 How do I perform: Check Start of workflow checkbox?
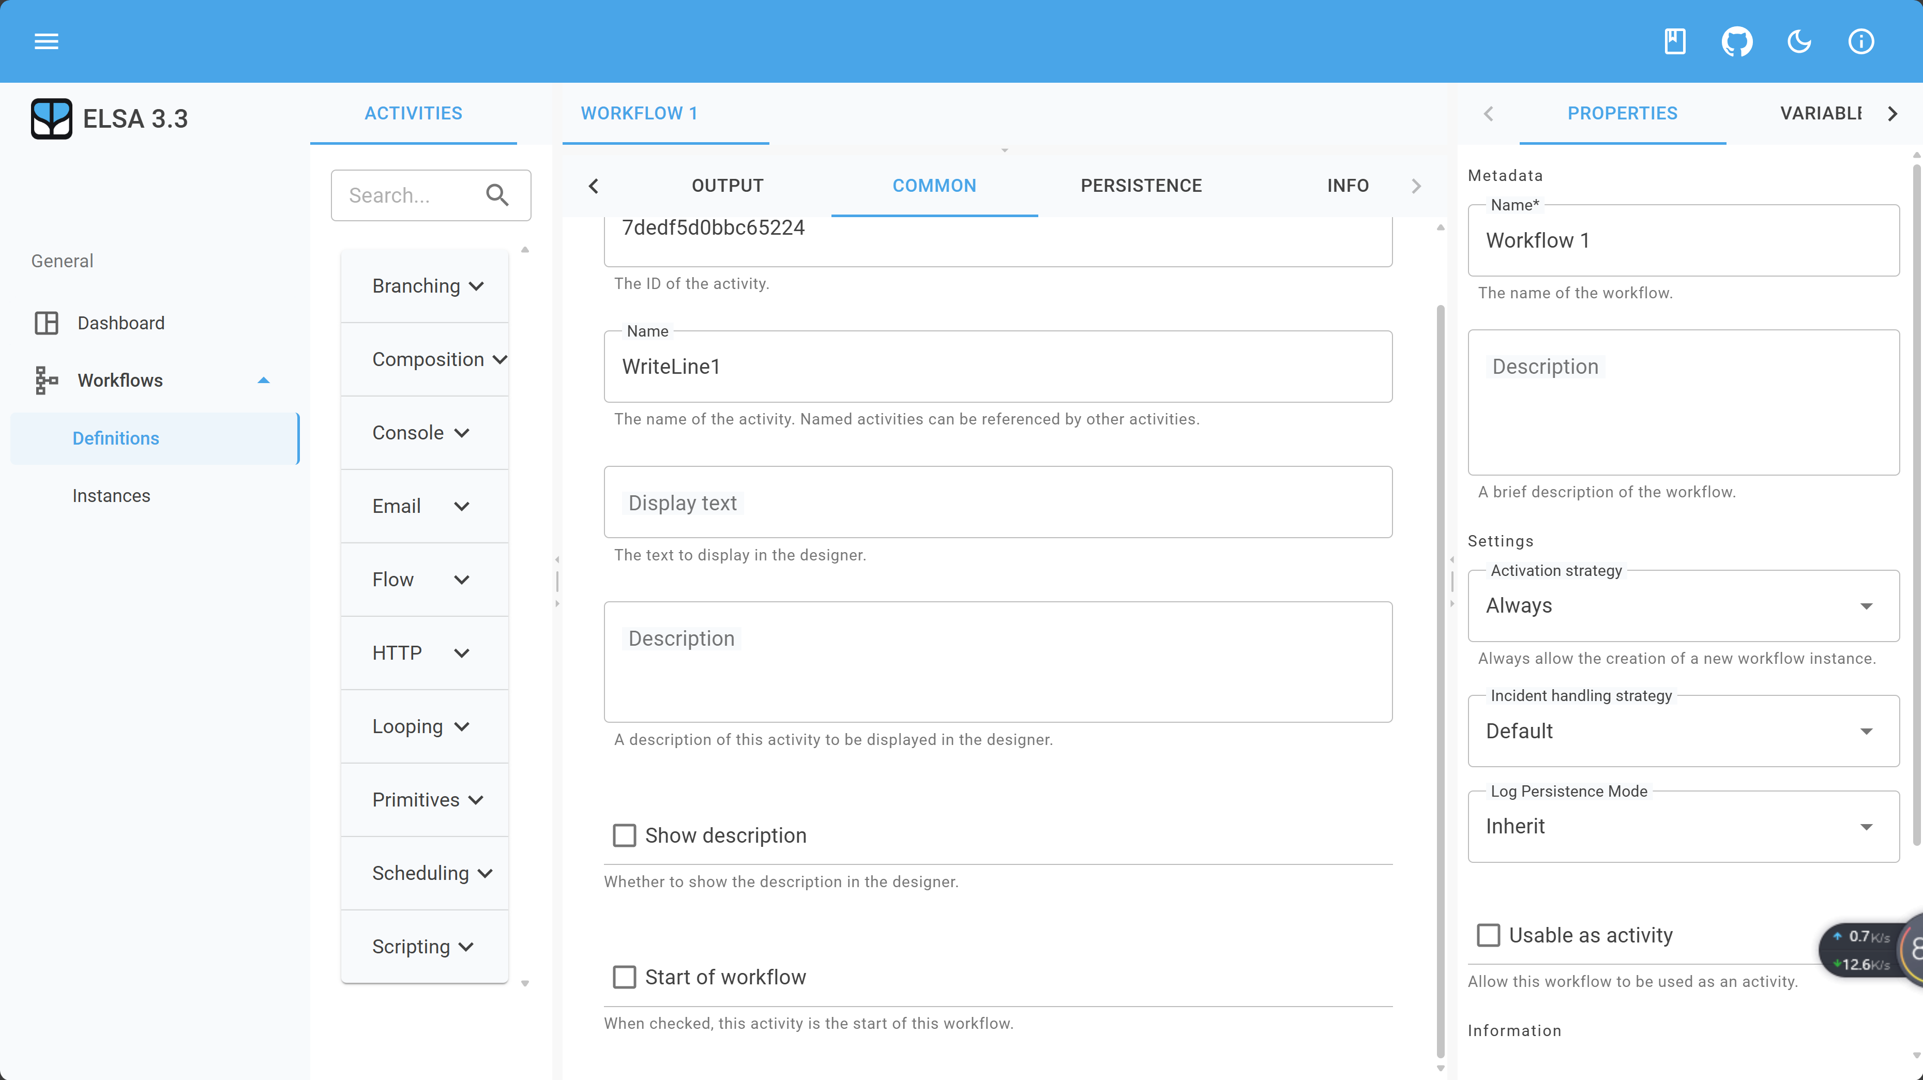(624, 977)
